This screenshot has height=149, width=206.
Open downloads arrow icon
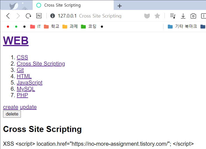click(x=183, y=16)
